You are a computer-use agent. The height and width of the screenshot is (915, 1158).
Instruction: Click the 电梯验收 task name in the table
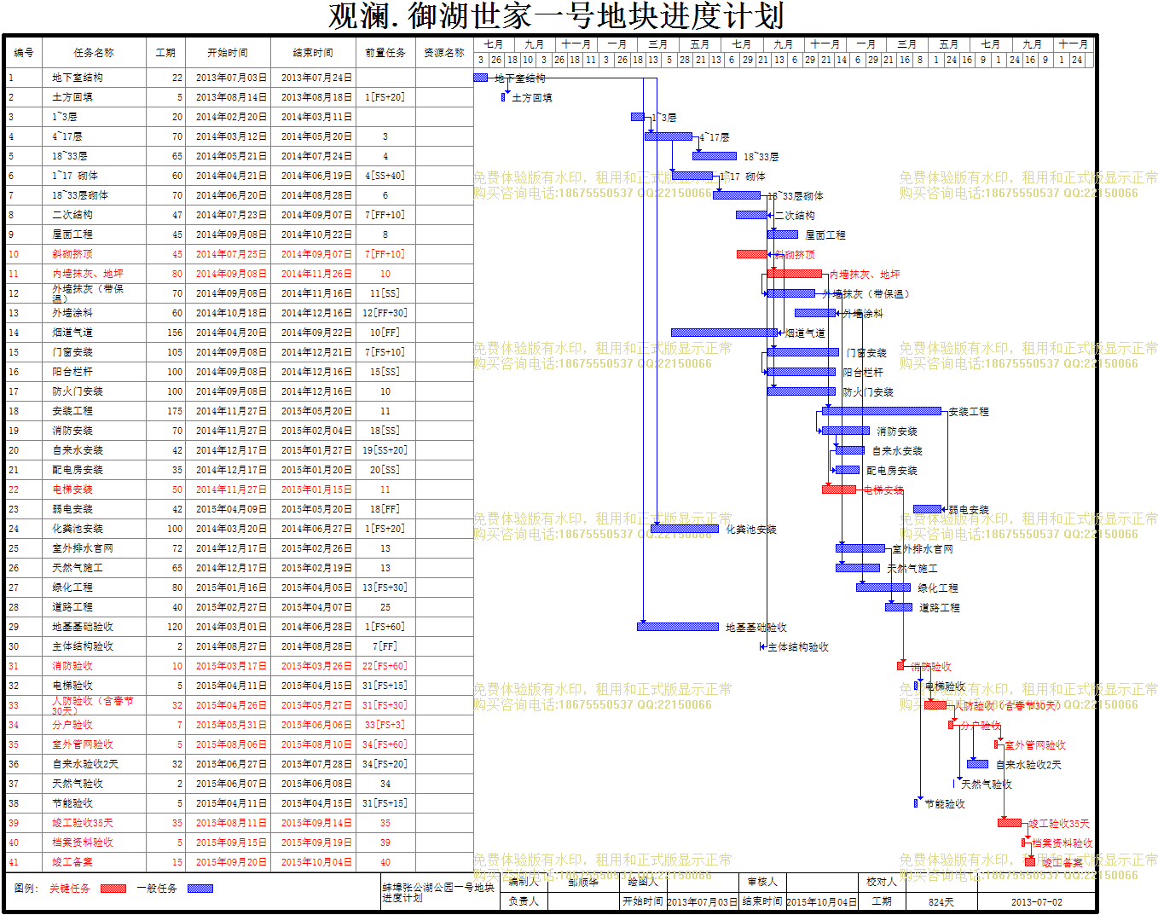pos(72,686)
